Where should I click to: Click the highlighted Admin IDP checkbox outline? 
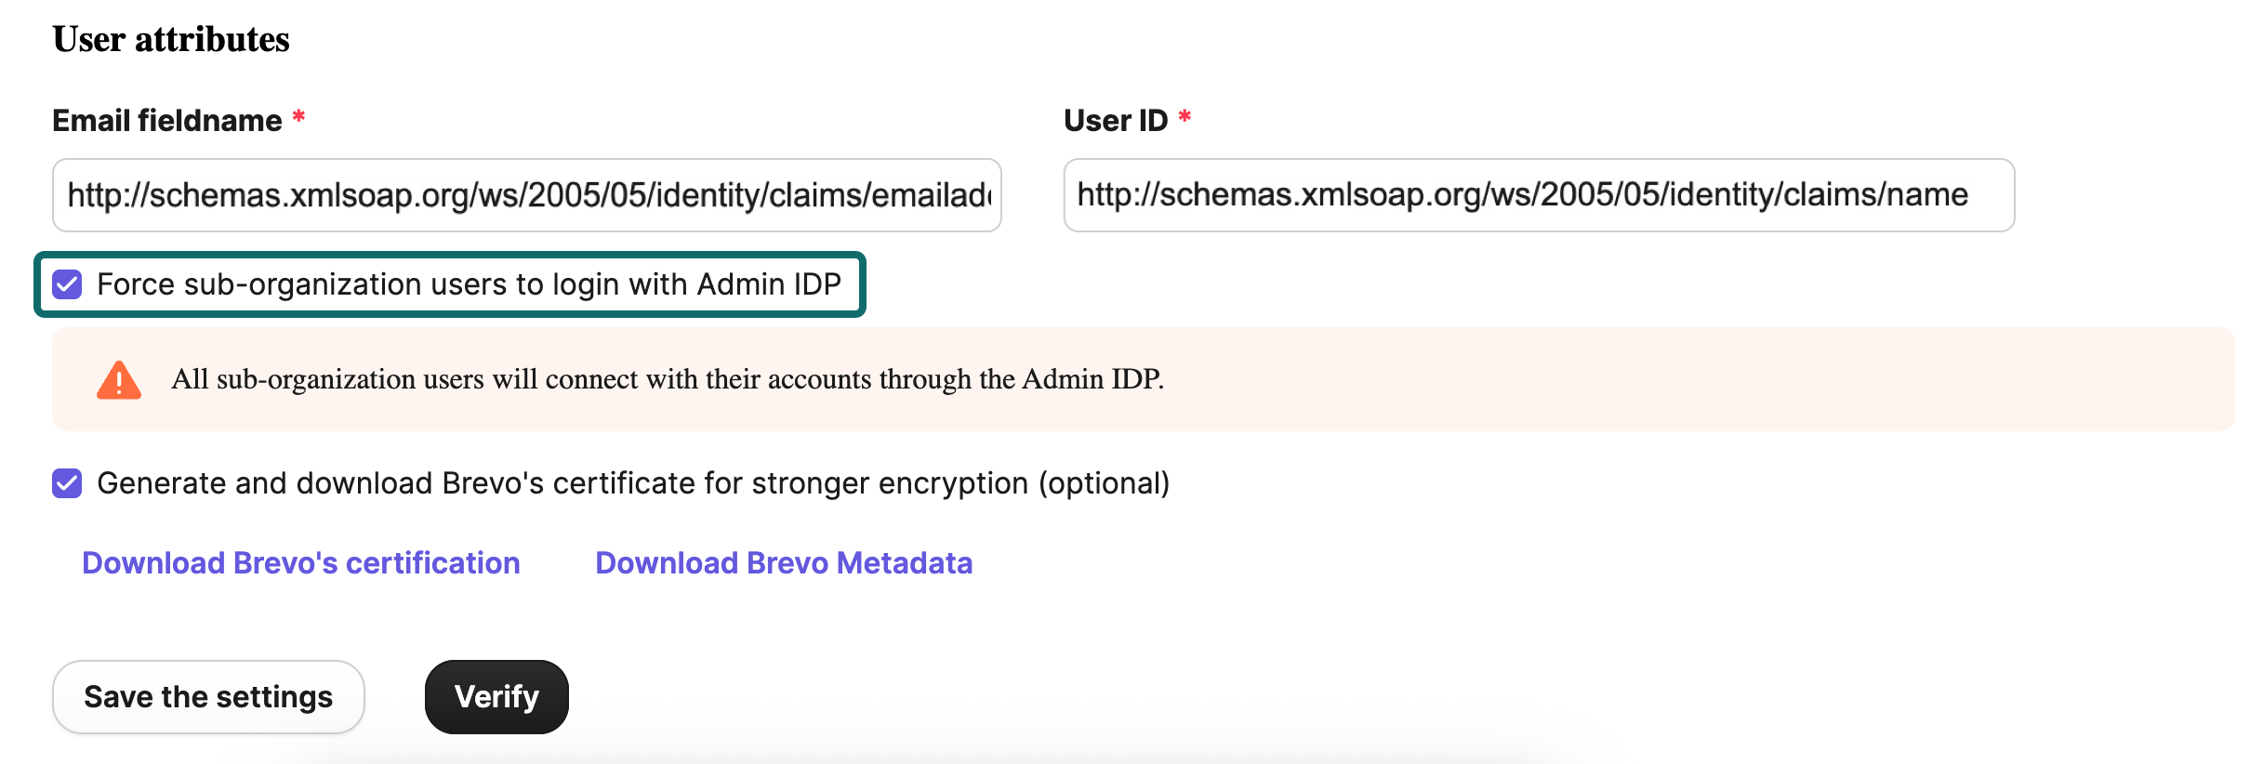tap(451, 285)
